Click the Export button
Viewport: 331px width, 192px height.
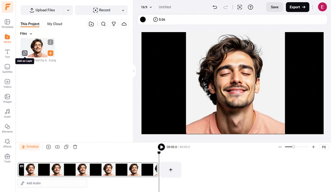pos(297,7)
